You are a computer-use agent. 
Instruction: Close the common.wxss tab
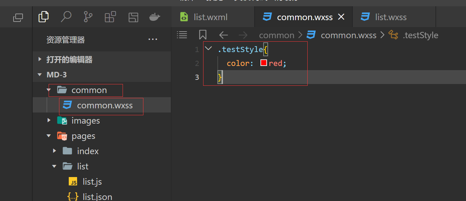[x=341, y=17]
